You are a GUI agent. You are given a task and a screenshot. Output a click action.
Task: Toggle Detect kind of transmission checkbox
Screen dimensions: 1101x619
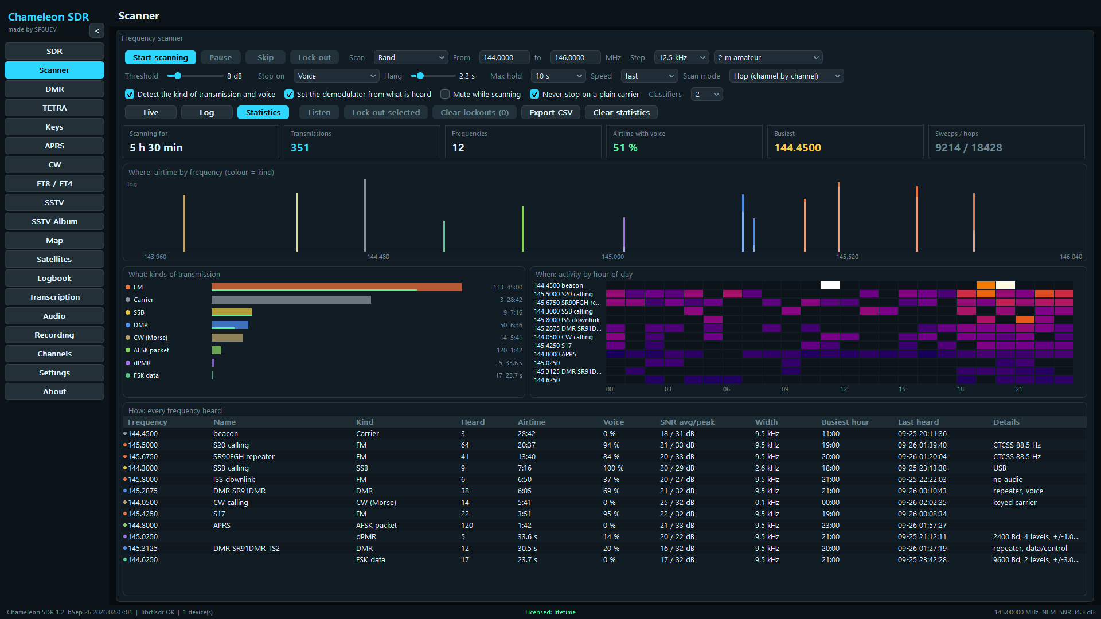(130, 95)
